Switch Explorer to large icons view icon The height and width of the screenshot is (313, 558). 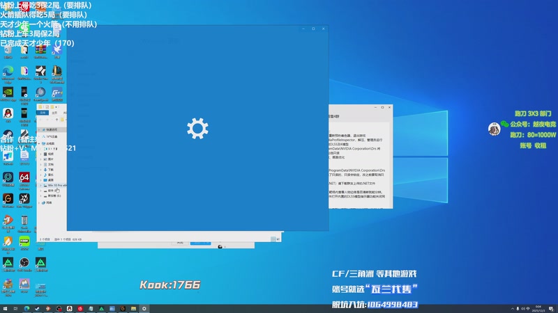[x=278, y=239]
